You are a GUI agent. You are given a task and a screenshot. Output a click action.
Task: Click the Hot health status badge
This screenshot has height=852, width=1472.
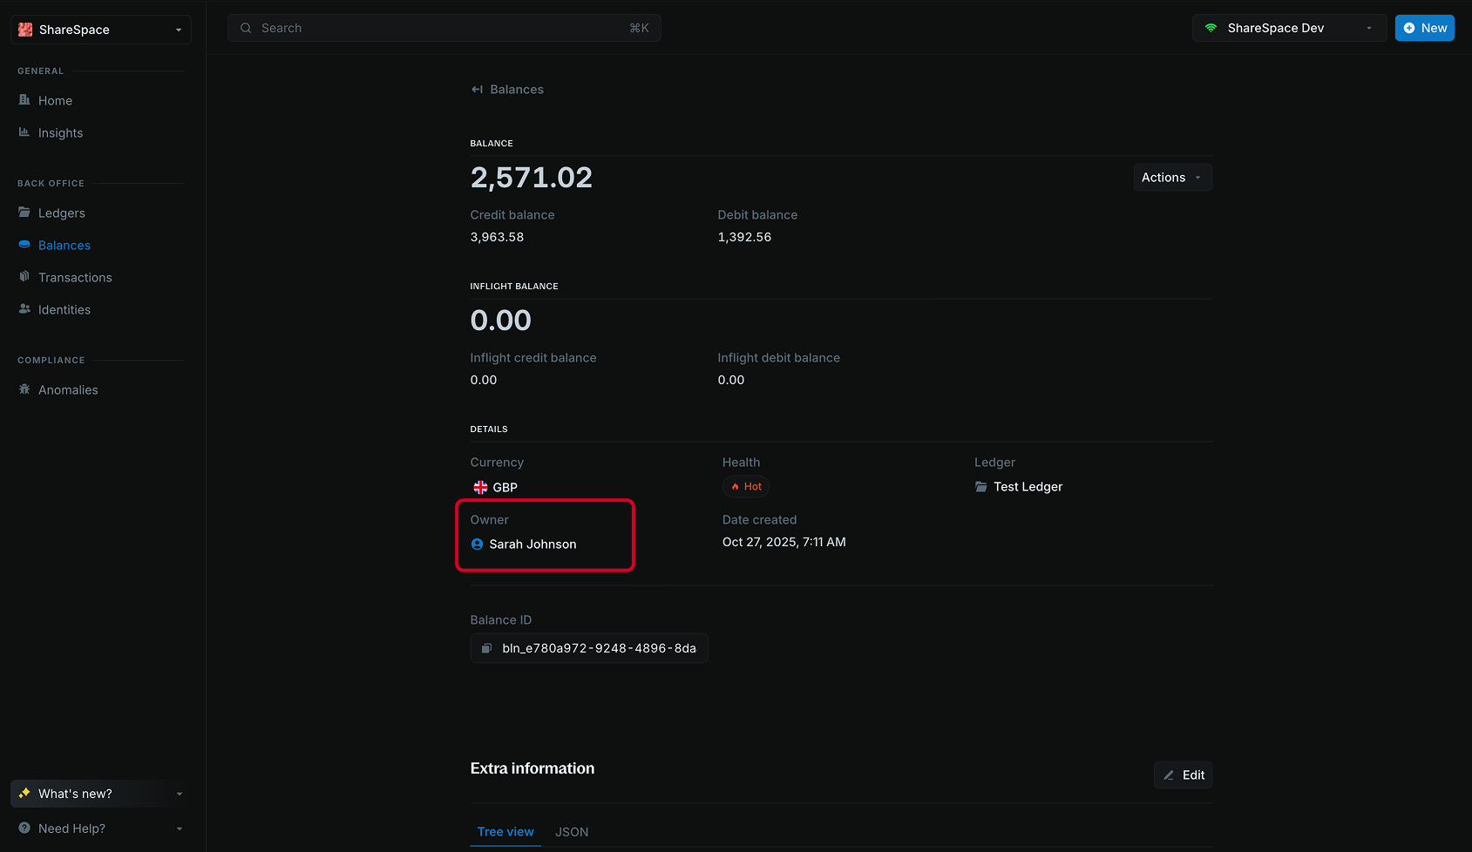click(746, 486)
